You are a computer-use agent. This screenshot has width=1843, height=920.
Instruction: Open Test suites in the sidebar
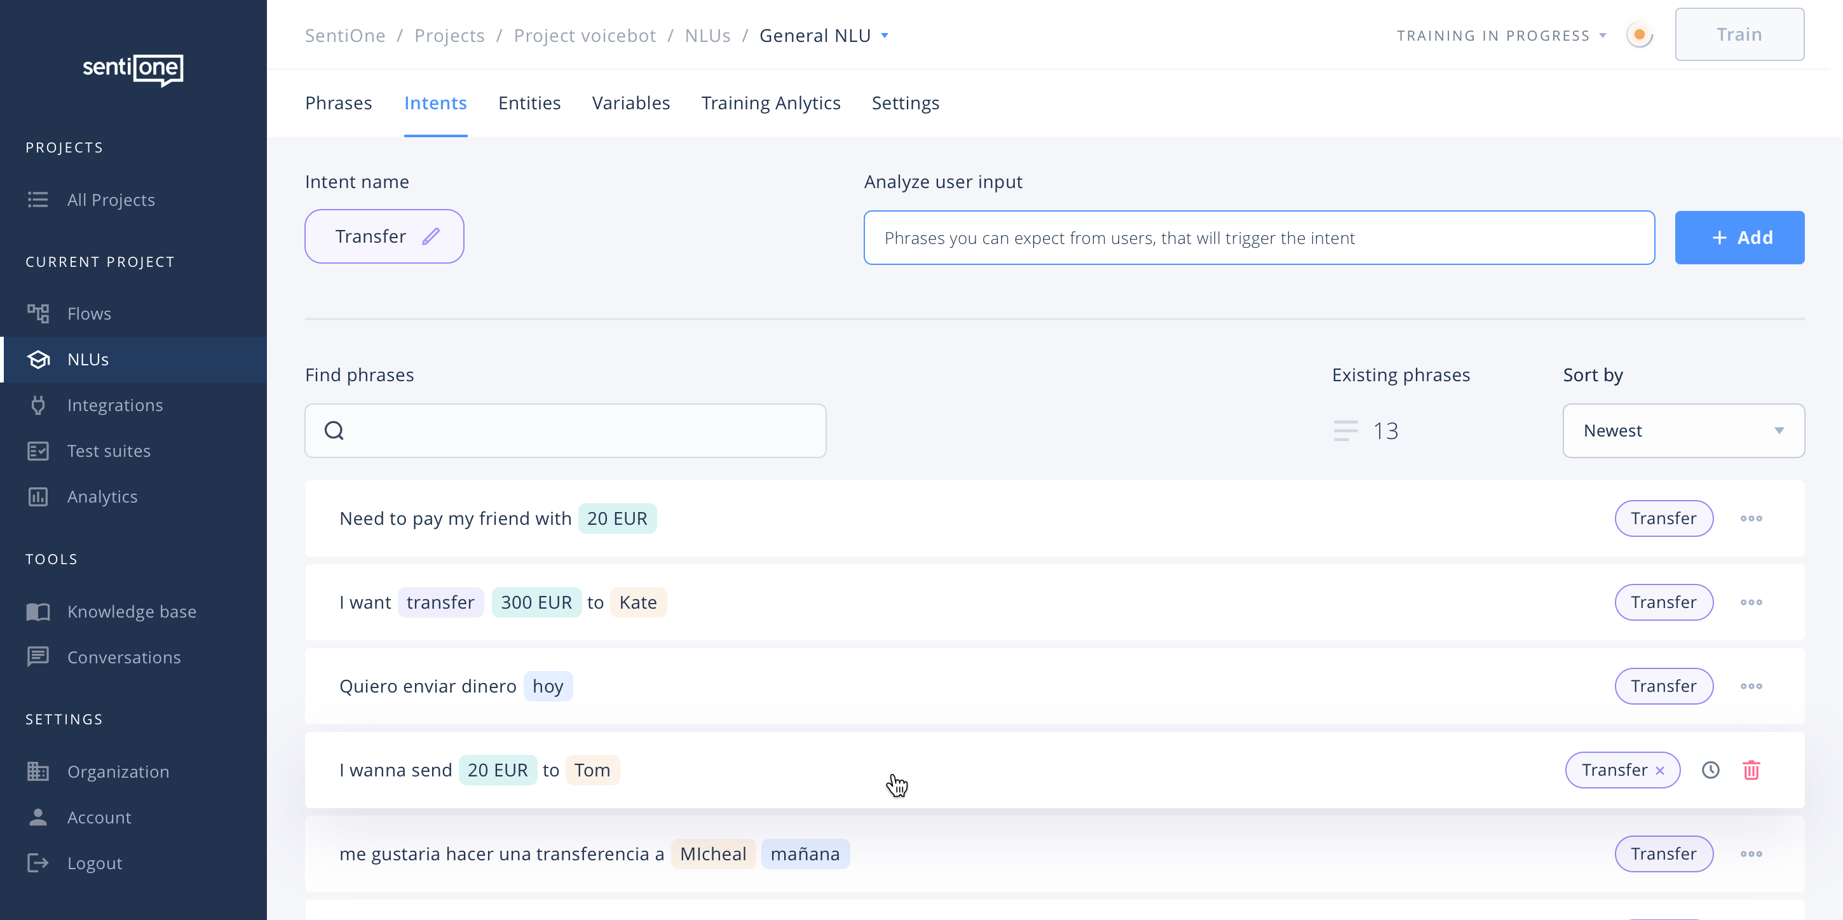(109, 450)
